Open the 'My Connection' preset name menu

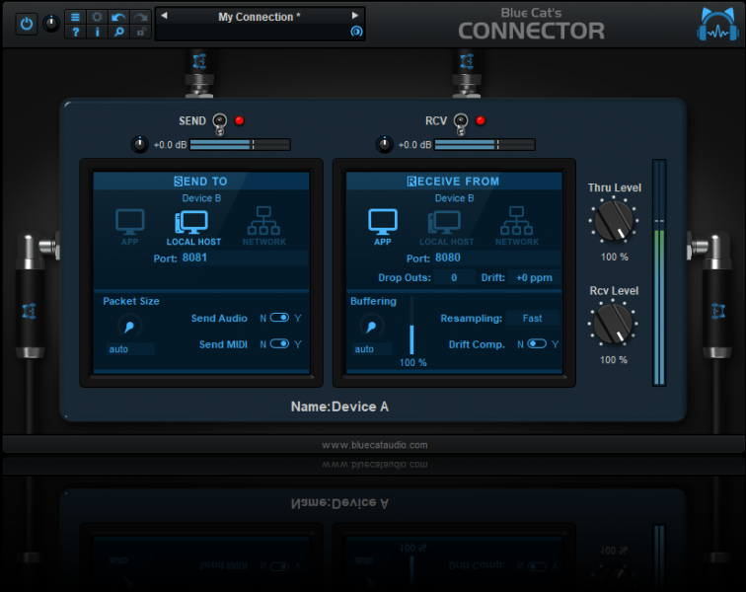click(x=260, y=17)
